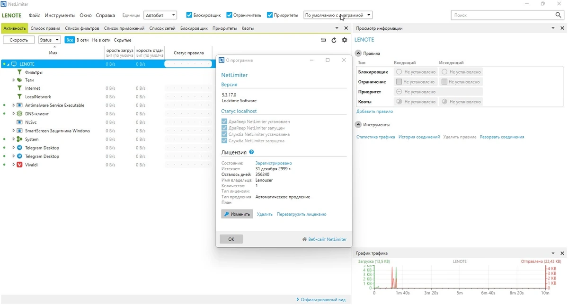
Task: Click the search magnifier icon
Action: 558,15
